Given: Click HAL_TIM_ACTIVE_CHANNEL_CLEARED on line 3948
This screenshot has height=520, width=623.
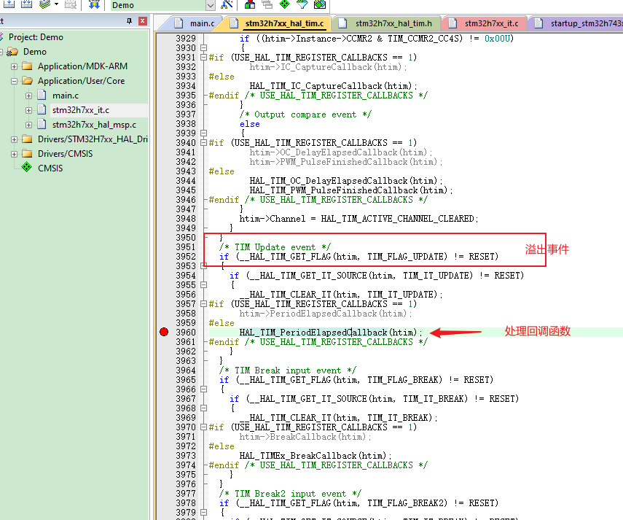Looking at the screenshot, I should pyautogui.click(x=397, y=219).
